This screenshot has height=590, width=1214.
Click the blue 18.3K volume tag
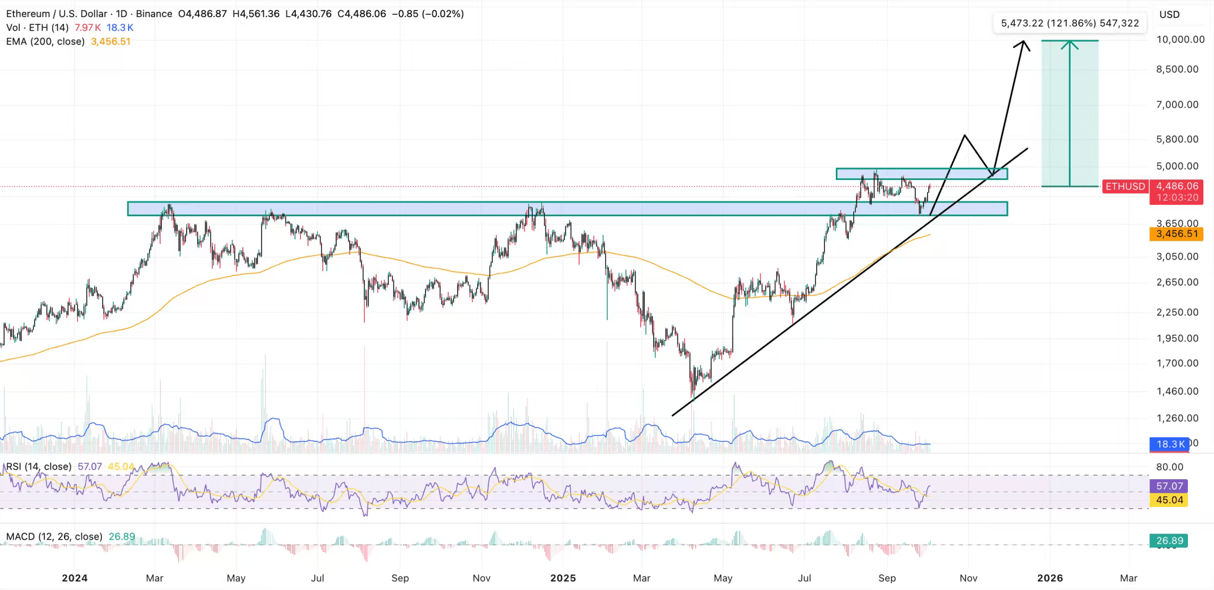(1170, 444)
